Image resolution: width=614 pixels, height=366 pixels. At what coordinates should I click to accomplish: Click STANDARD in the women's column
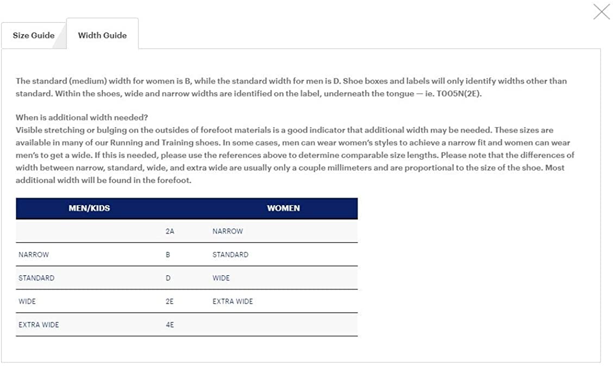coord(230,255)
